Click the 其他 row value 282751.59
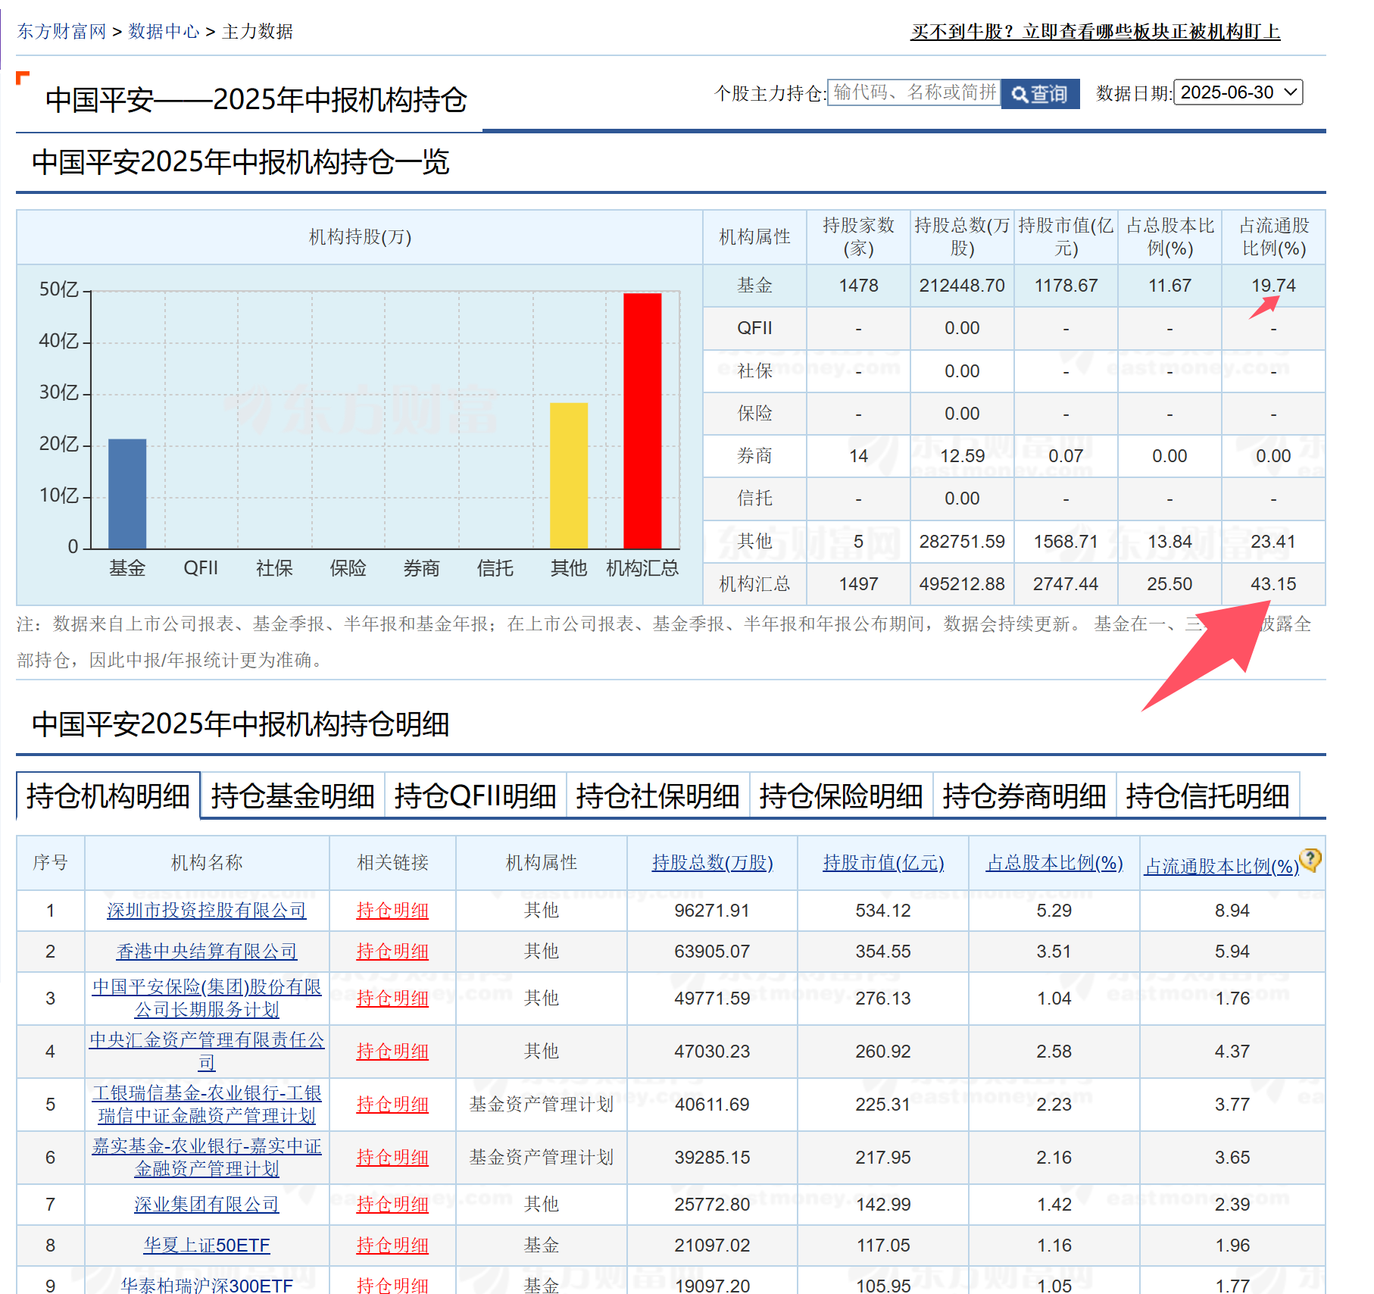 tap(962, 542)
